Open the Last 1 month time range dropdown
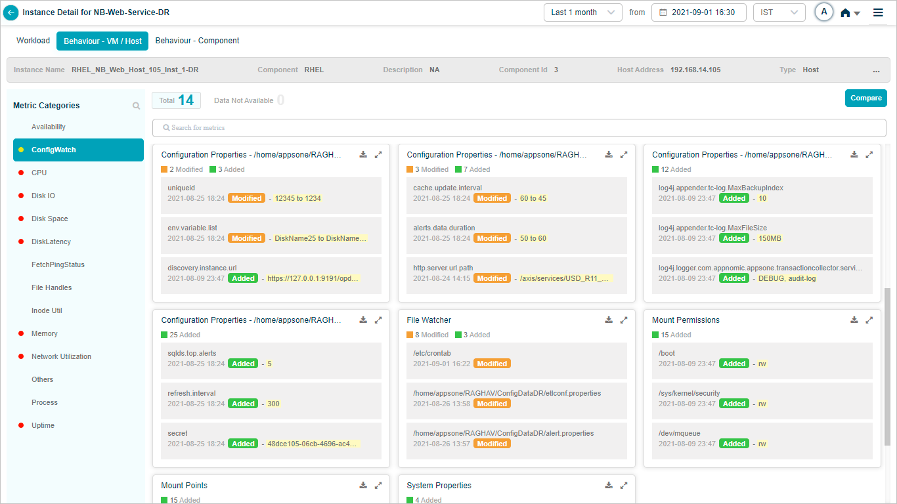897x504 pixels. [x=582, y=12]
